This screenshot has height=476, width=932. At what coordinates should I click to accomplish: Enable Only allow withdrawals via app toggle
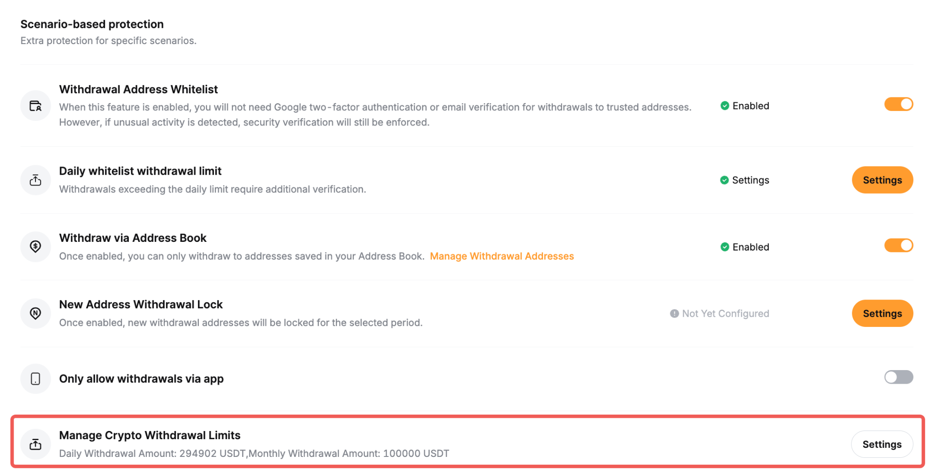click(899, 377)
